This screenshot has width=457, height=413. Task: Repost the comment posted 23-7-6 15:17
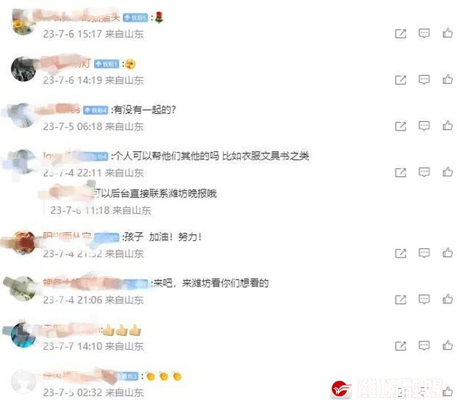point(400,34)
